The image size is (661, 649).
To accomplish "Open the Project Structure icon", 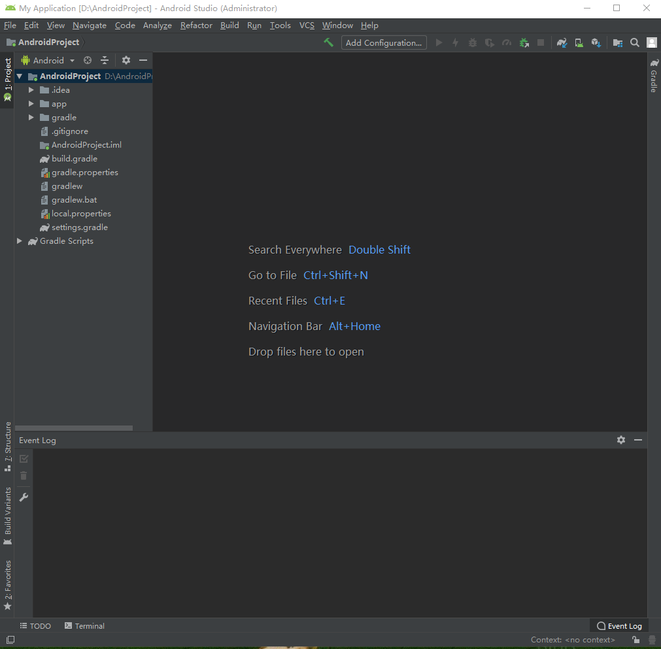I will click(618, 42).
